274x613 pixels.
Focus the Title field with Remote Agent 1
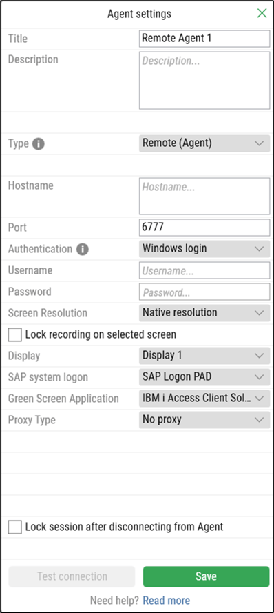tap(204, 39)
